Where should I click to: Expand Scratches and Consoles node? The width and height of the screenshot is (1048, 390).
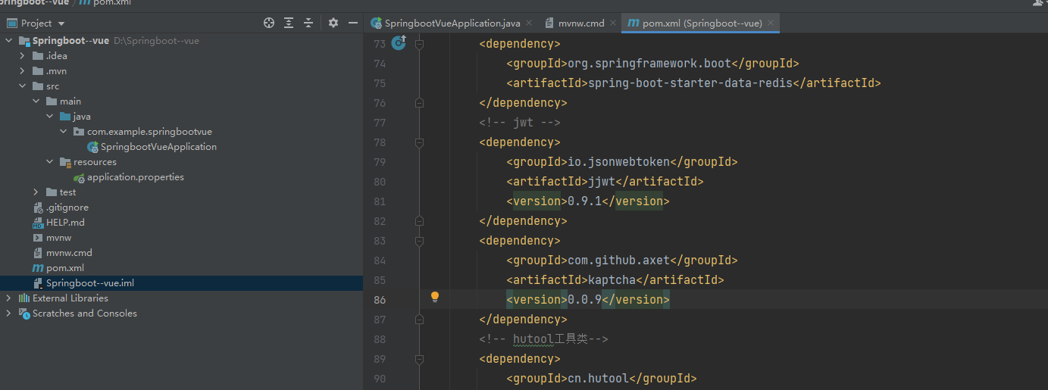coord(9,314)
